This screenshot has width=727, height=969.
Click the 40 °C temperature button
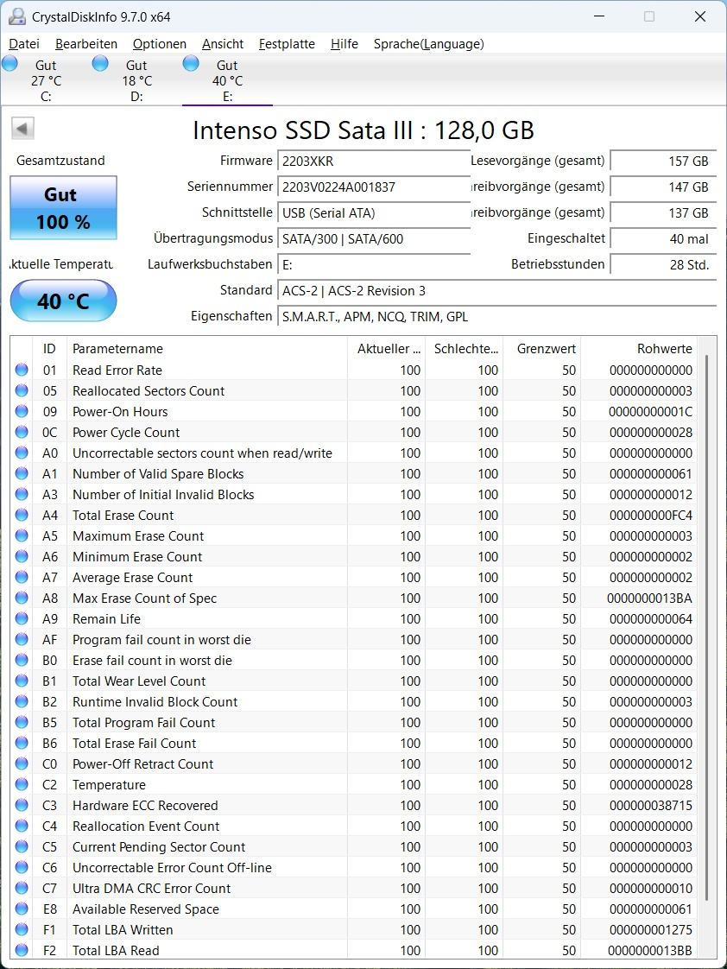pyautogui.click(x=63, y=301)
